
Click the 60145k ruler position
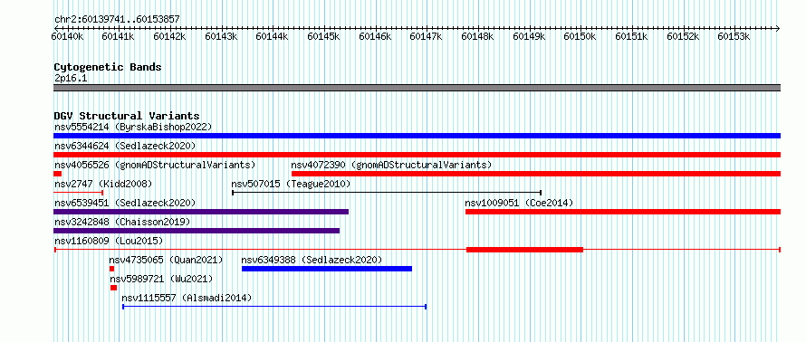[x=323, y=36]
